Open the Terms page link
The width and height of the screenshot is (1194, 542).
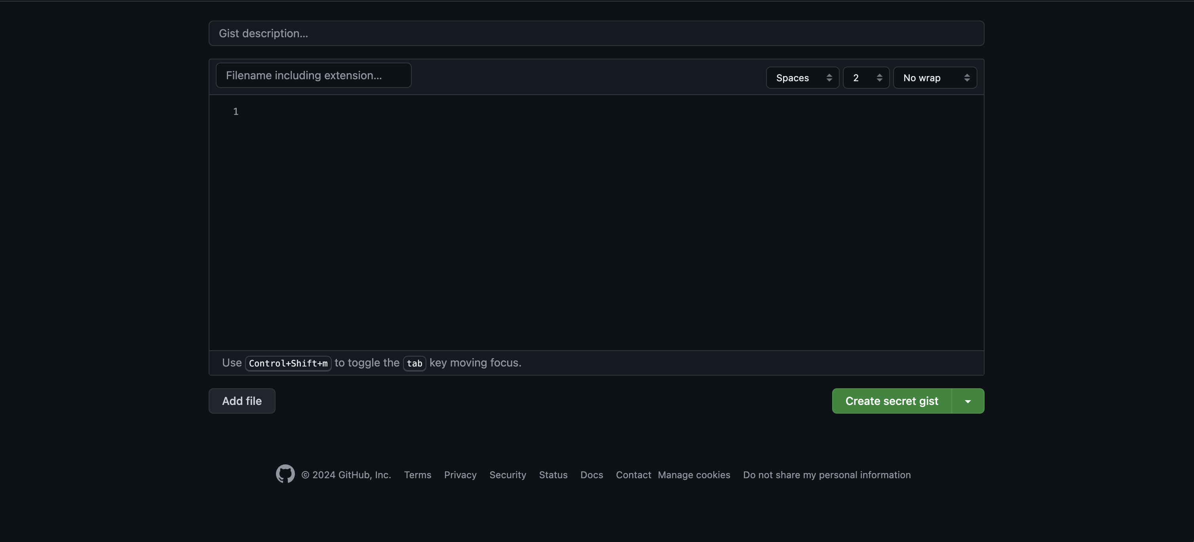pyautogui.click(x=417, y=475)
